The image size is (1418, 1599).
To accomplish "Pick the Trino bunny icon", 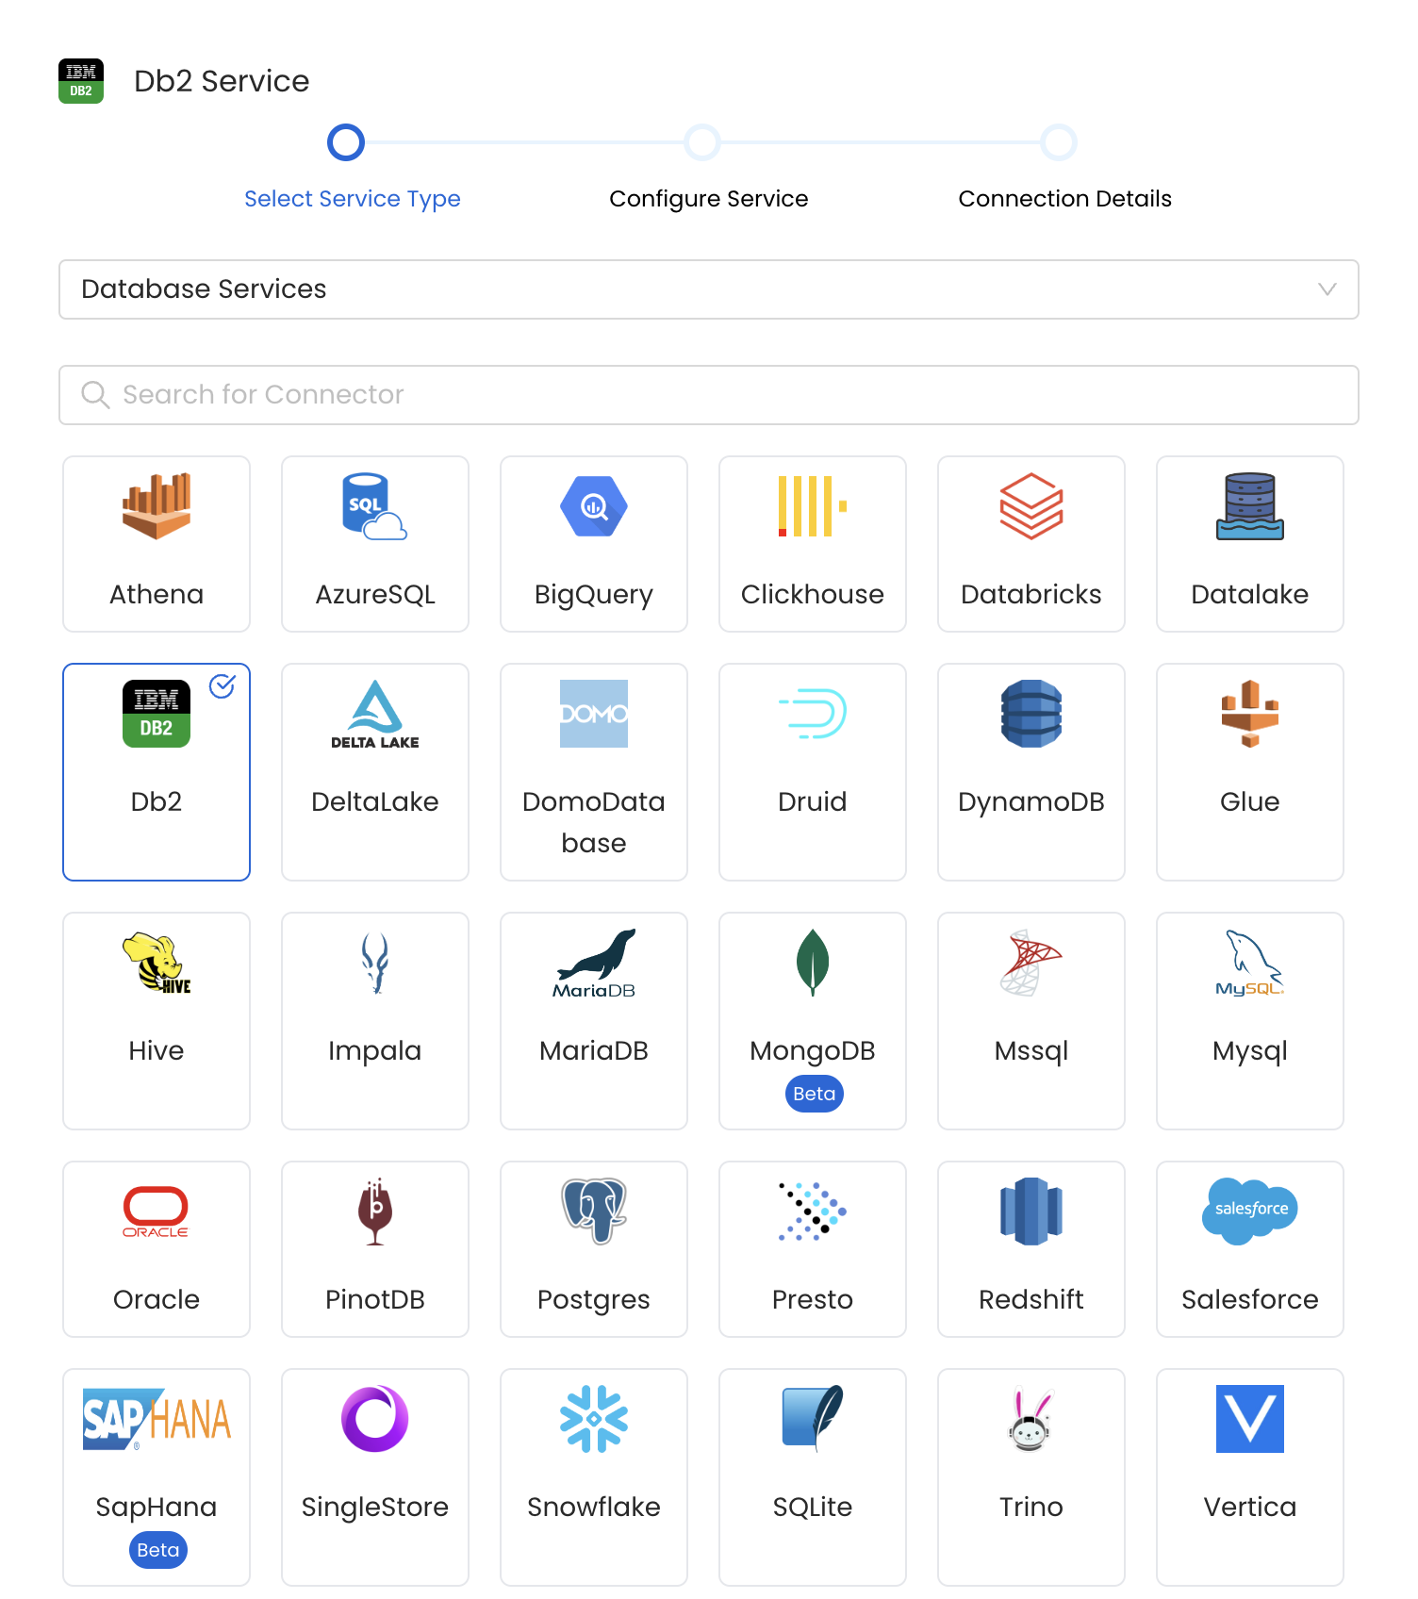I will (1031, 1419).
